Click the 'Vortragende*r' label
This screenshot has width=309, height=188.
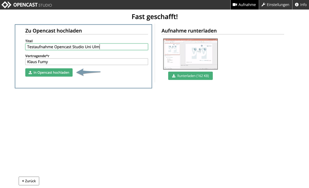pos(37,56)
